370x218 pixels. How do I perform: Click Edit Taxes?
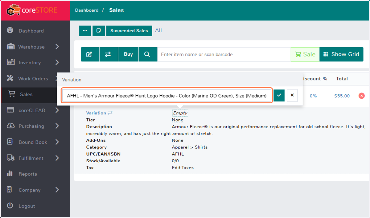click(183, 168)
